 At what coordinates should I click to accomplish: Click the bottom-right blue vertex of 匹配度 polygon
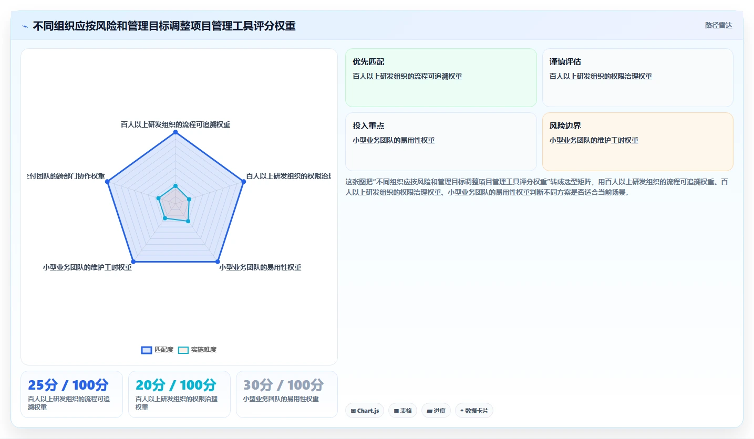[218, 261]
